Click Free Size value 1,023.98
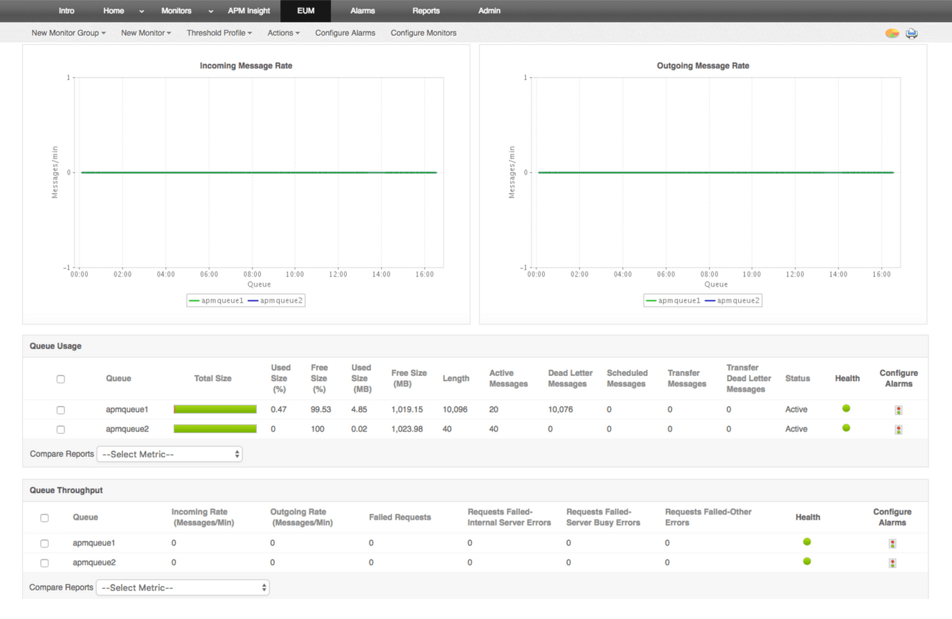 coord(407,429)
